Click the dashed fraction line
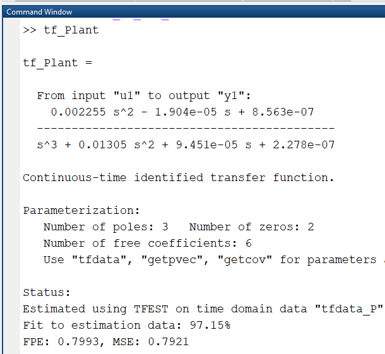Image resolution: width=385 pixels, height=354 pixels. coord(186,128)
